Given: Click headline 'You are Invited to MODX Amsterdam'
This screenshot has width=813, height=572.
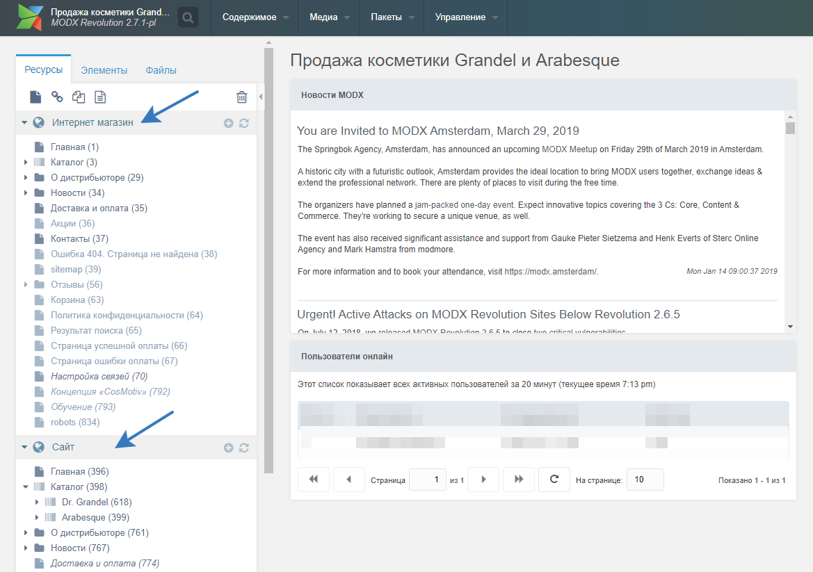Looking at the screenshot, I should coord(437,131).
